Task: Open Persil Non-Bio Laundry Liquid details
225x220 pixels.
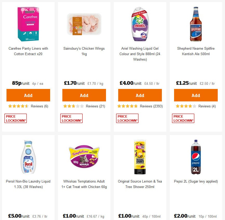Action: (28, 184)
